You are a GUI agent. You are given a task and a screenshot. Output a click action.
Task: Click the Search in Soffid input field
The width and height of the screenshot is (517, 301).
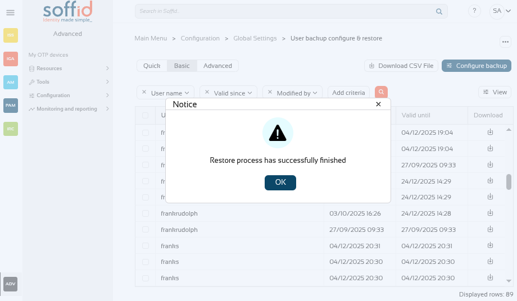tap(284, 11)
